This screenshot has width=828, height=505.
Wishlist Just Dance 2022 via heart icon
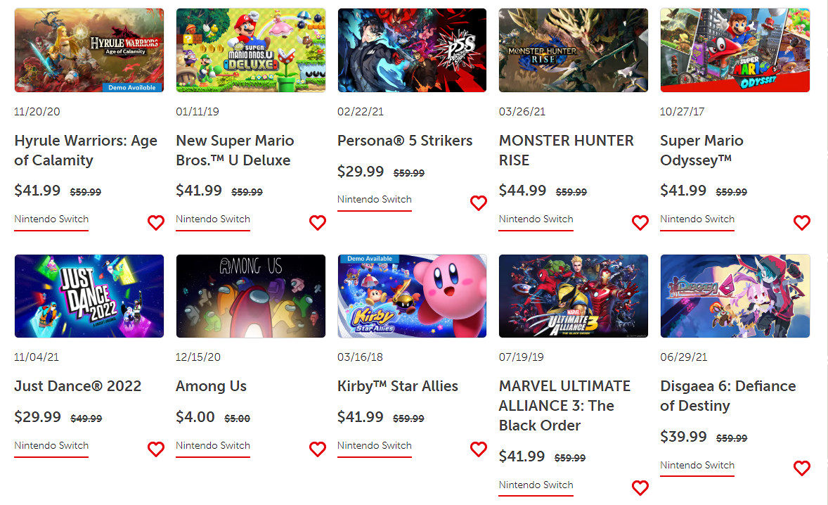click(155, 449)
